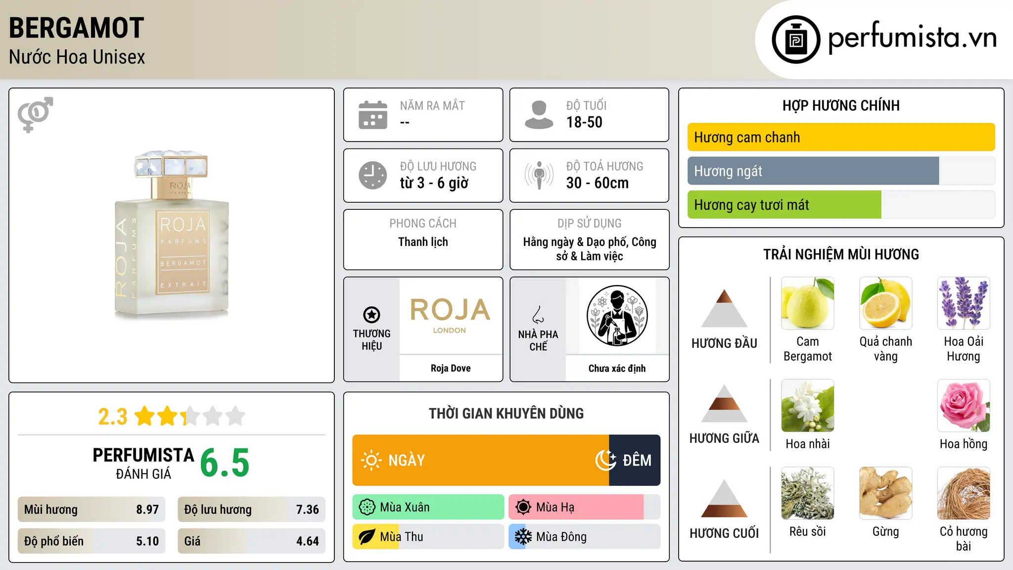Select the Quả chanh vàng lemon image
This screenshot has height=570, width=1013.
click(885, 303)
